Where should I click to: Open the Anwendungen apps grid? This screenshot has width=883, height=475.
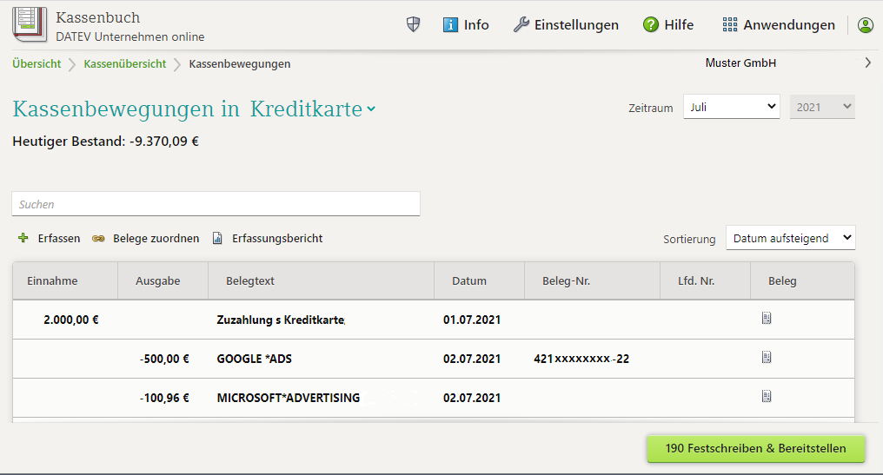[x=779, y=25]
